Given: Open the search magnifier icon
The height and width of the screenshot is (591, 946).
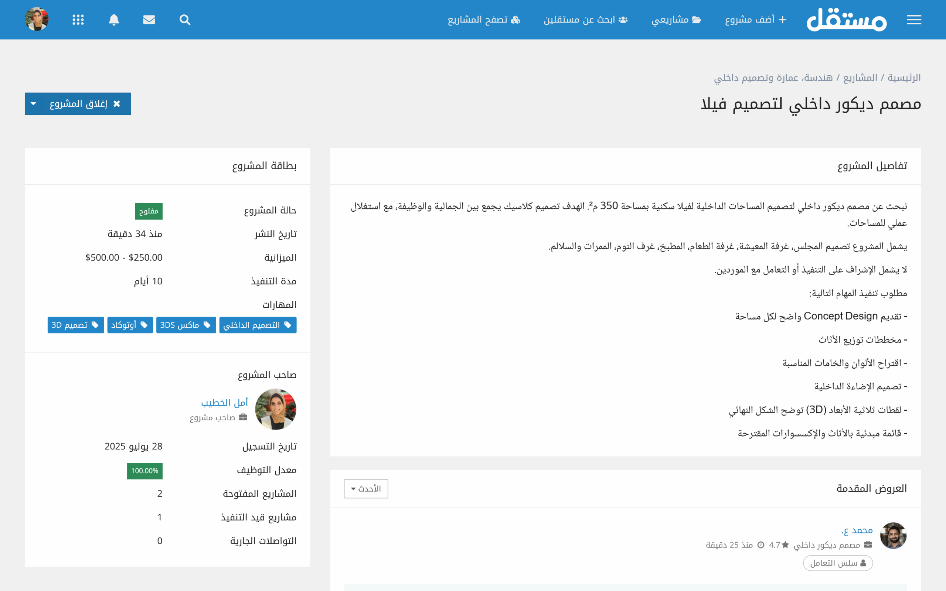Looking at the screenshot, I should (x=185, y=20).
